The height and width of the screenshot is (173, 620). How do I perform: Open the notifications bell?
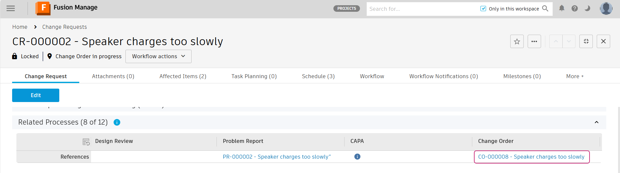point(562,9)
